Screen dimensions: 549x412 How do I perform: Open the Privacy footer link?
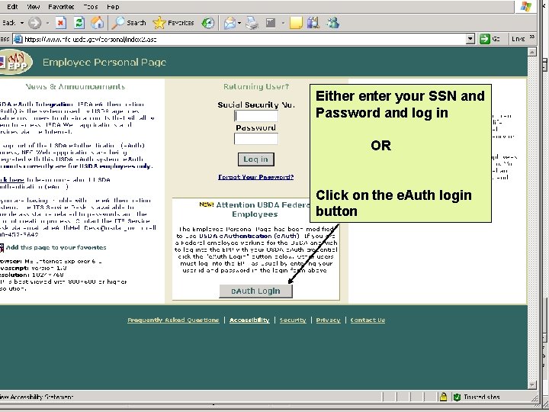tap(328, 320)
